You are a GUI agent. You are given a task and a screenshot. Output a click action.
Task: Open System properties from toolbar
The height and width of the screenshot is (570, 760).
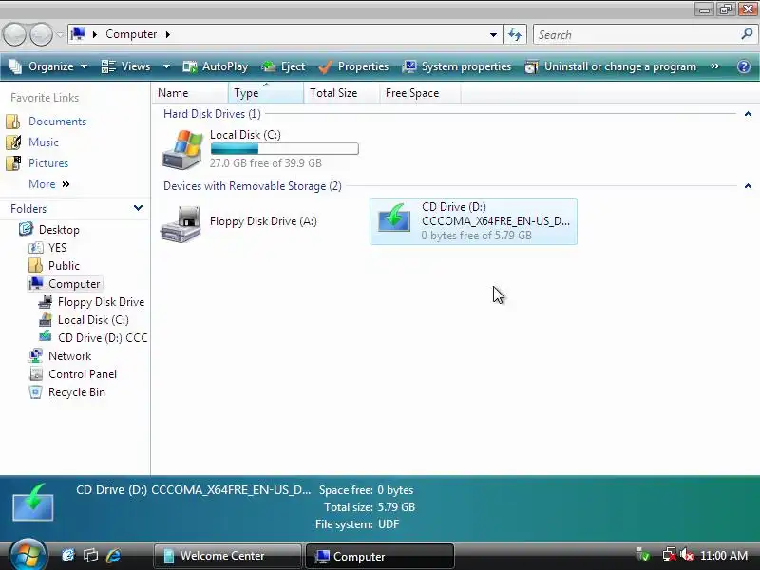(x=457, y=66)
